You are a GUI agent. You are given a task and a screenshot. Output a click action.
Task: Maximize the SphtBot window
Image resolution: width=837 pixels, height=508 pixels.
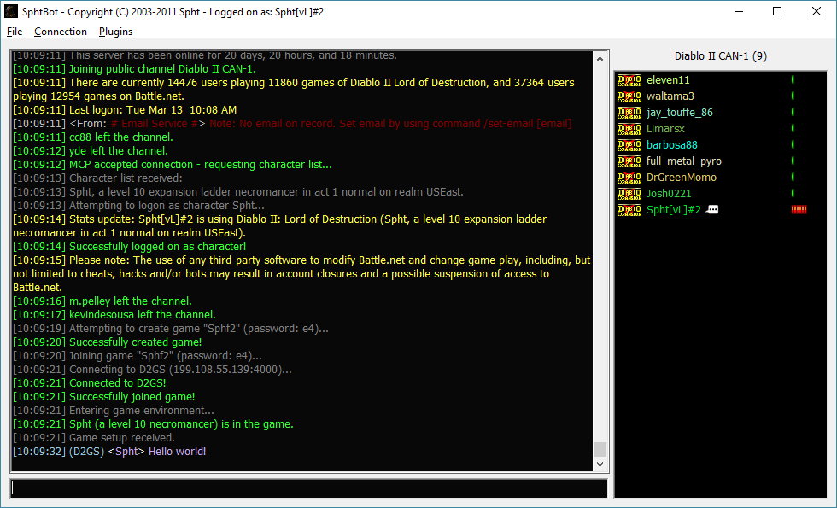click(x=777, y=11)
